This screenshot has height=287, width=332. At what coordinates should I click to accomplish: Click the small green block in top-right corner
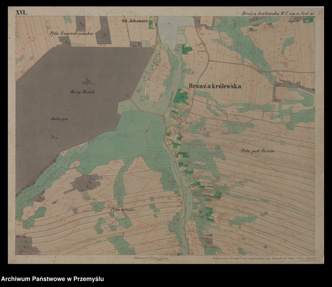(x=308, y=20)
